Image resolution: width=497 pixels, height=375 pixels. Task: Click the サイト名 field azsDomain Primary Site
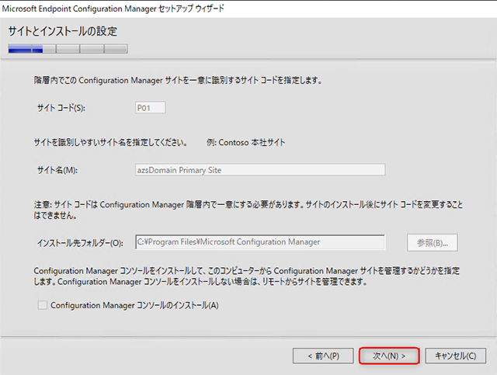point(260,170)
